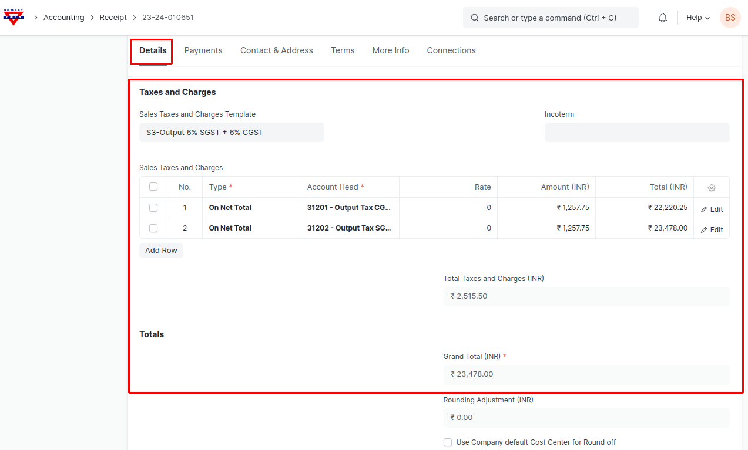Open the Contact & Address tab
This screenshot has height=450, width=748.
coord(276,50)
